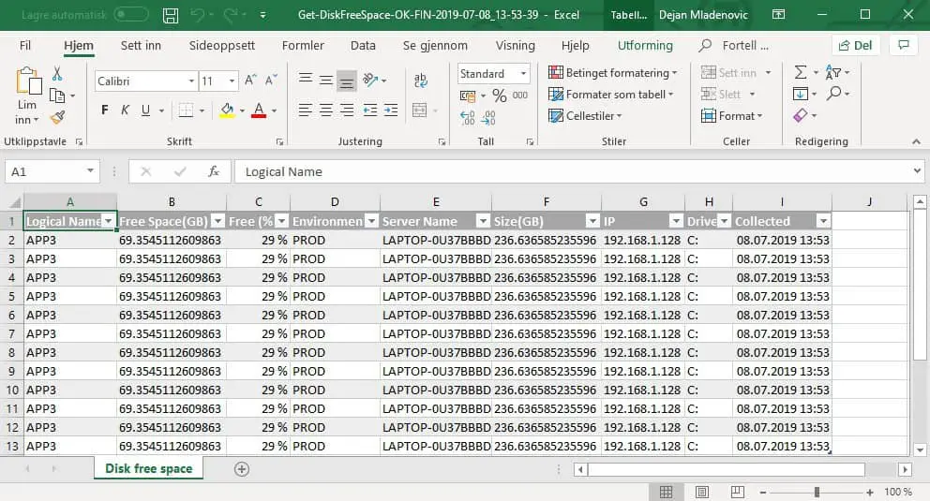Select the Disk free space sheet tab

point(148,468)
